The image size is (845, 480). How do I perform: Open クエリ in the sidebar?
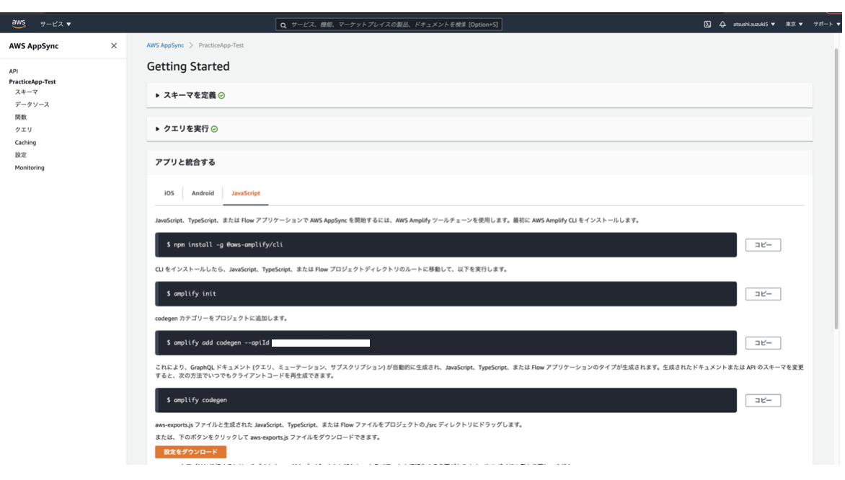pos(23,130)
